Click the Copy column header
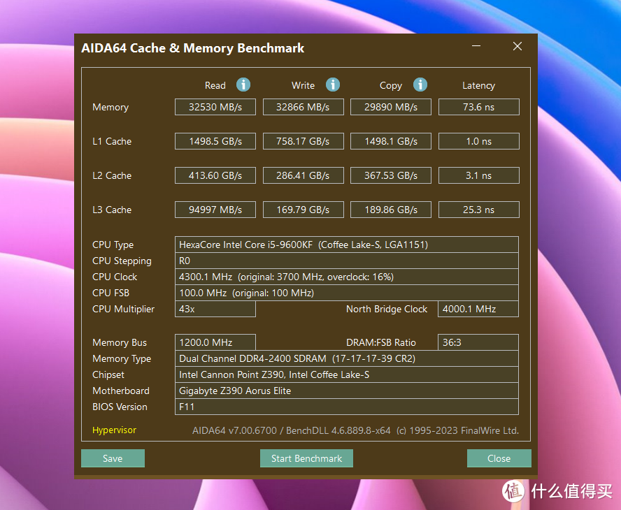 tap(391, 85)
